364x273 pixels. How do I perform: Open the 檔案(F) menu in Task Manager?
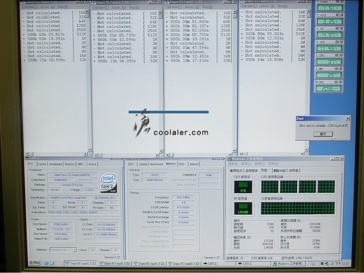point(233,164)
